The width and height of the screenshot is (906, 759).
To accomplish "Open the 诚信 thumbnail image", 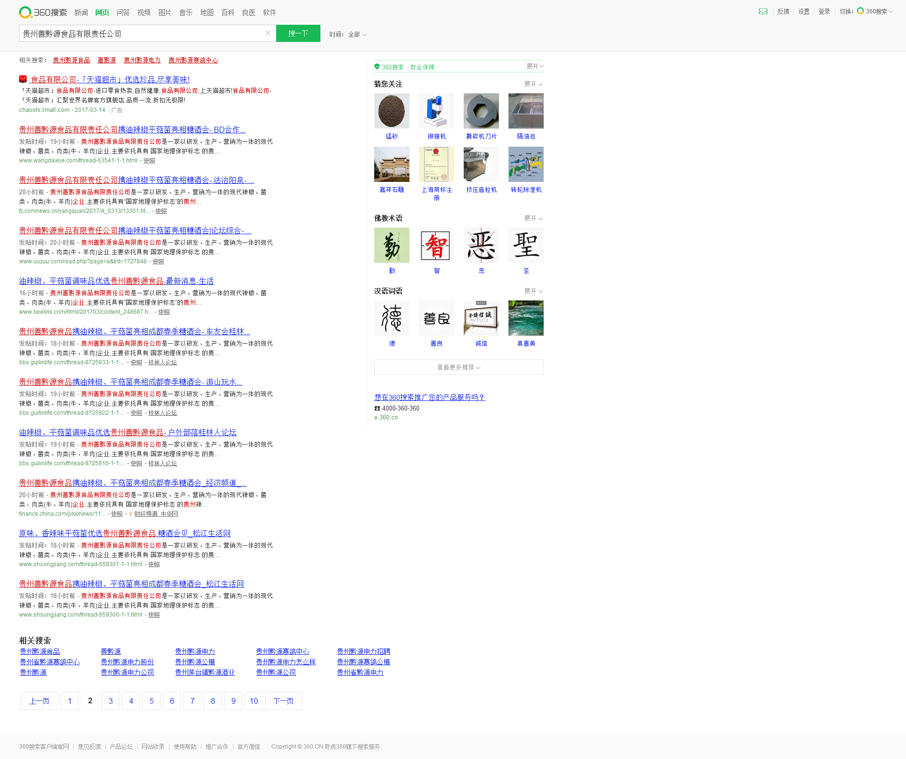I will (x=481, y=318).
